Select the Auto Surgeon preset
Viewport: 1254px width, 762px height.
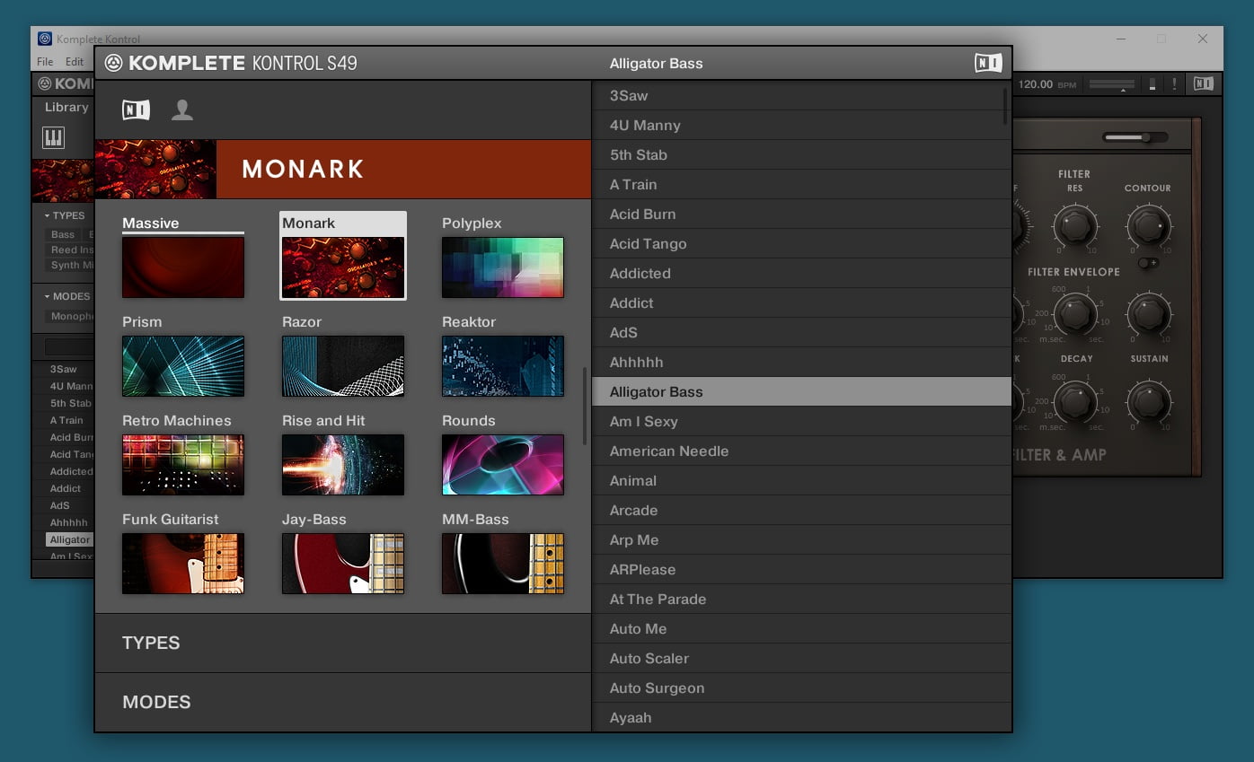(801, 688)
